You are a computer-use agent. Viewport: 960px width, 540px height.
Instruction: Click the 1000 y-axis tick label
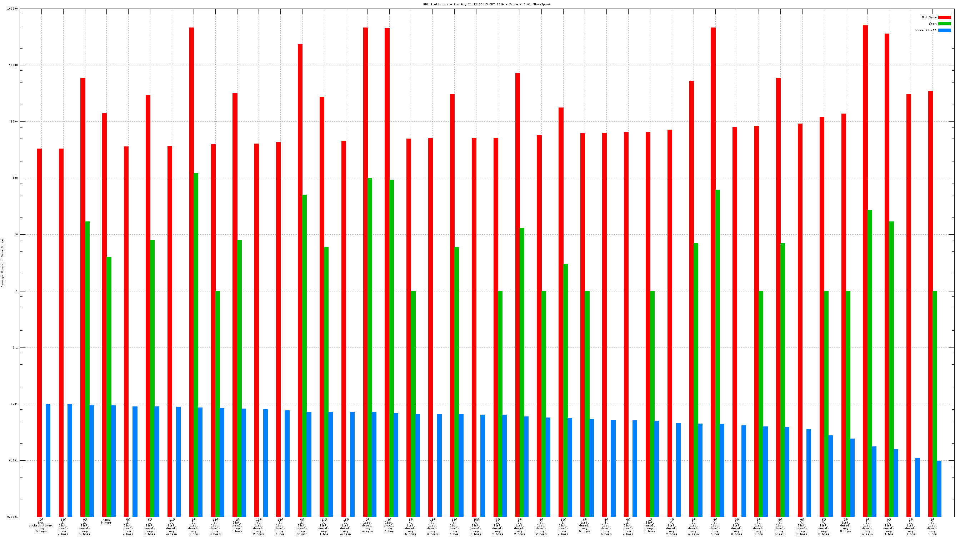pos(14,121)
